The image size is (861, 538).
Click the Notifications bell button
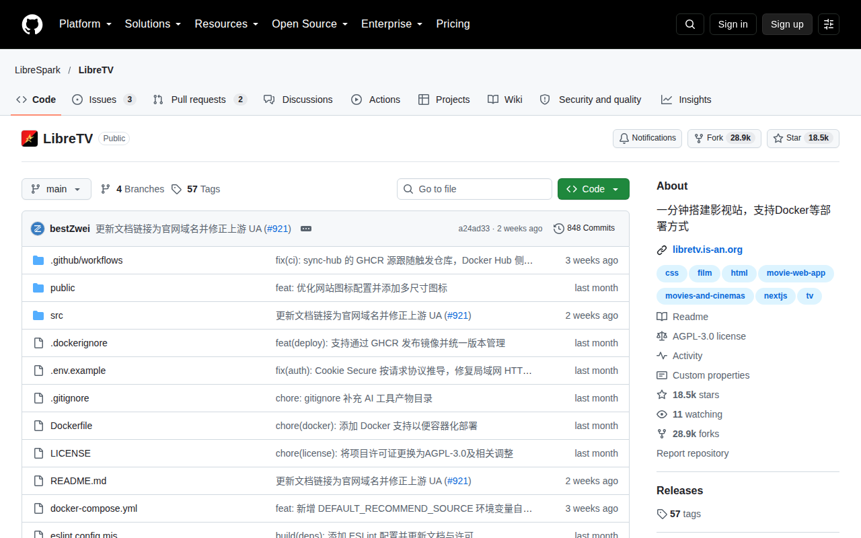pyautogui.click(x=647, y=138)
